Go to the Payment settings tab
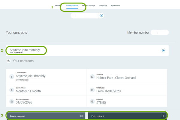The width and height of the screenshot is (180, 120). pyautogui.click(x=88, y=6)
